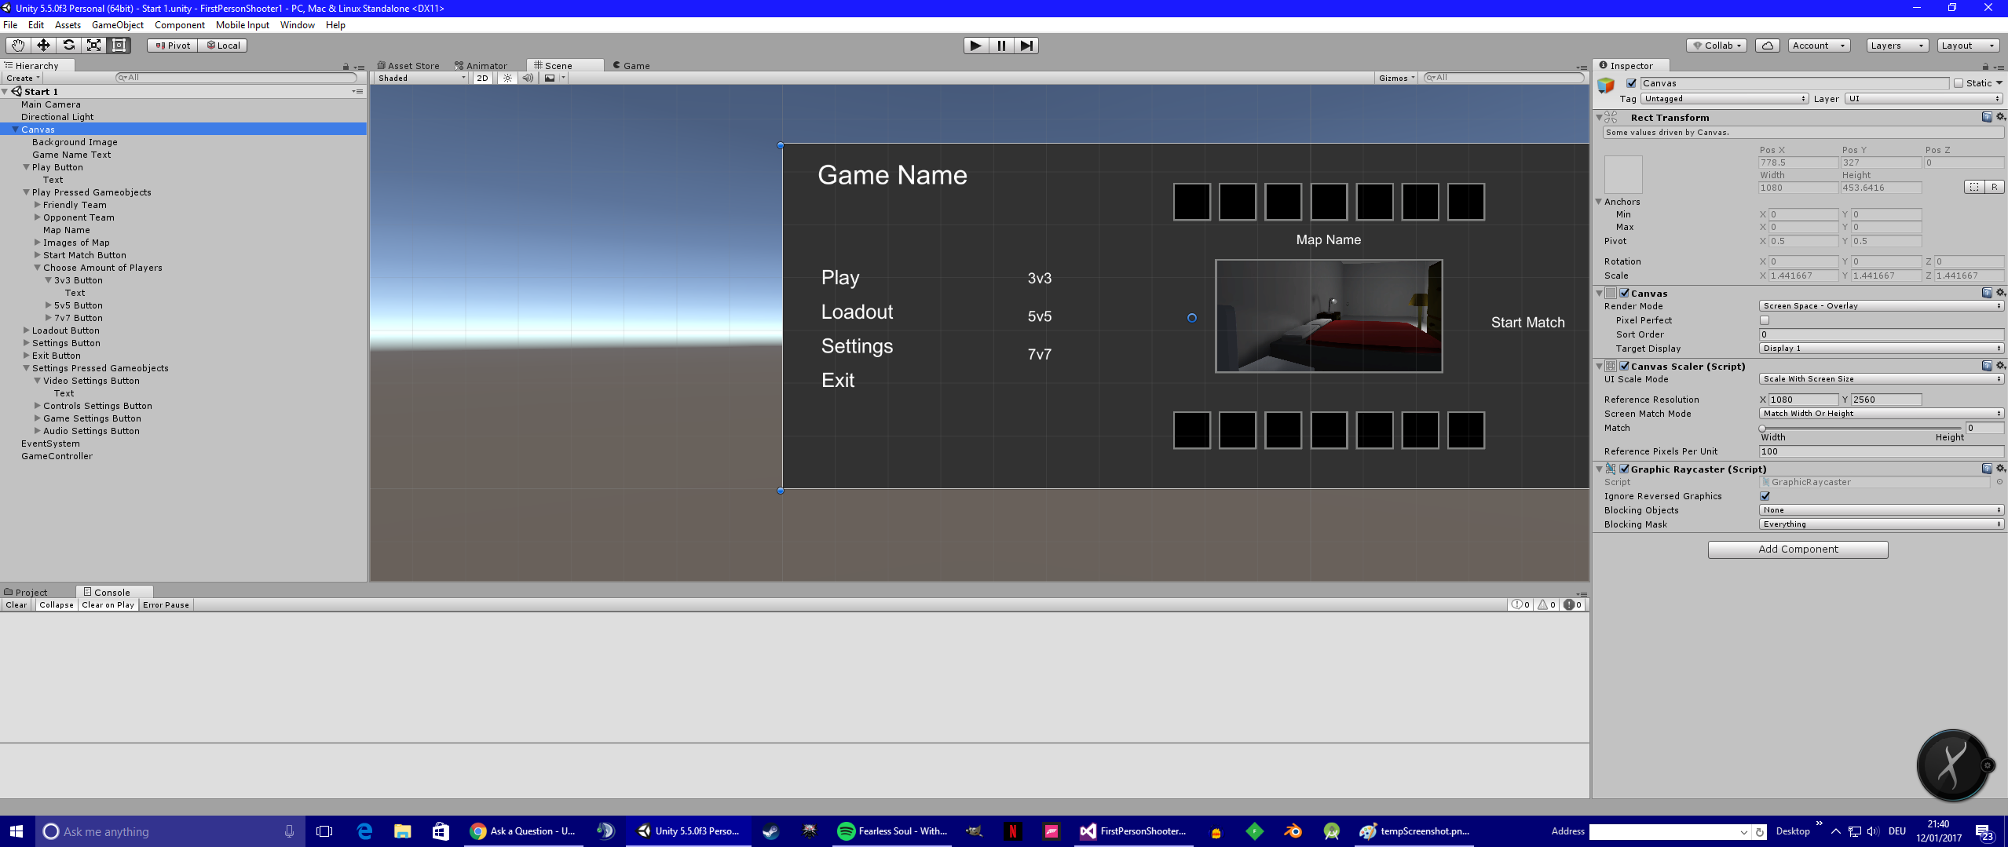Toggle console Error Pause button
The width and height of the screenshot is (2008, 847).
point(166,605)
